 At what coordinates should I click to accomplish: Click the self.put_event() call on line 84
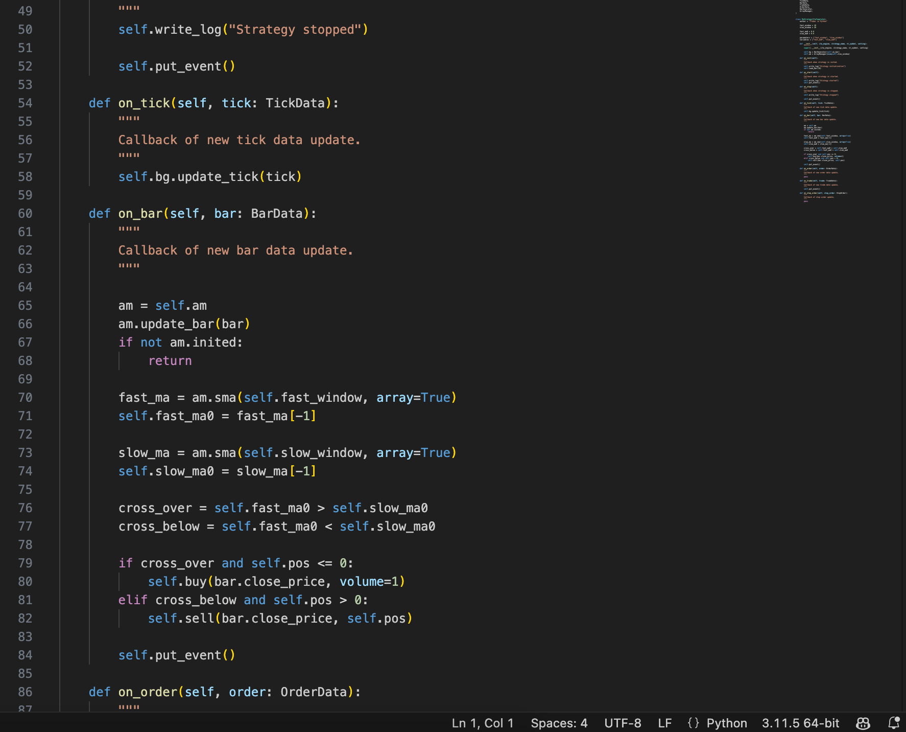click(176, 655)
